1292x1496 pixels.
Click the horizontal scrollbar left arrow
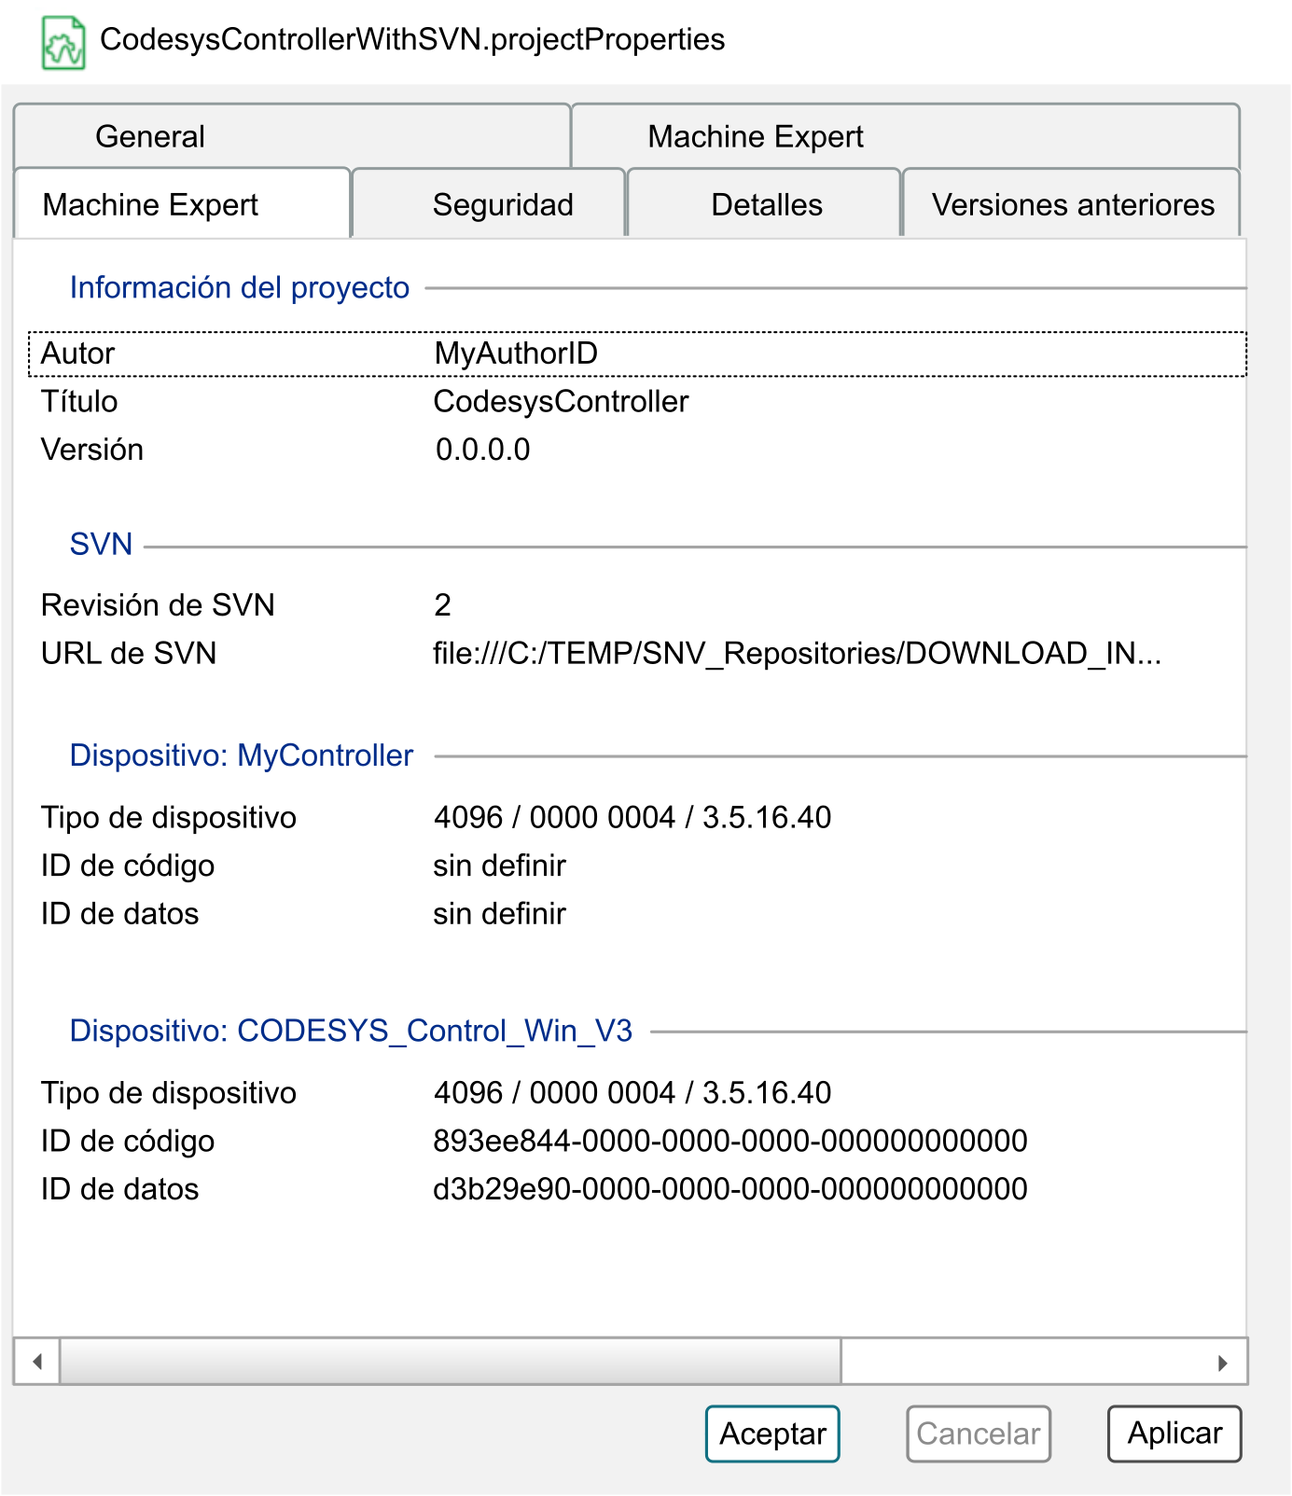click(37, 1362)
